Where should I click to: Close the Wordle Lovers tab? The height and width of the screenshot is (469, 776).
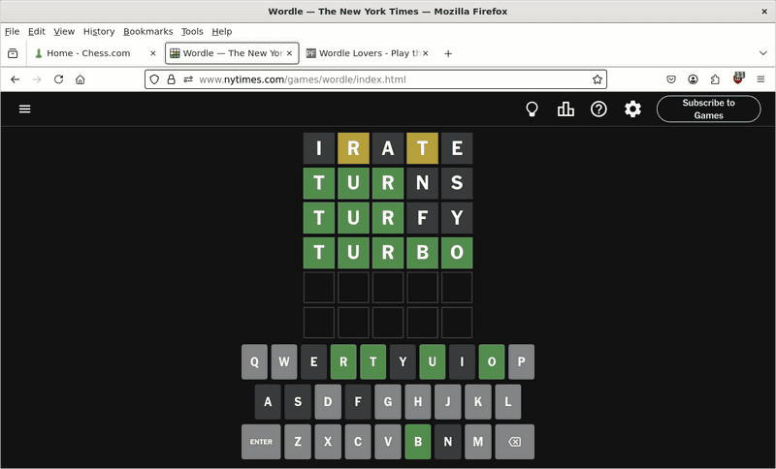coord(425,53)
